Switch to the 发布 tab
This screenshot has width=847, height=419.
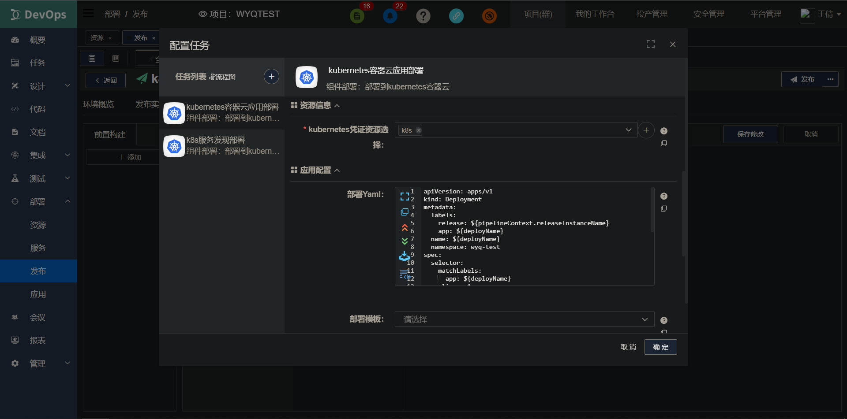140,37
